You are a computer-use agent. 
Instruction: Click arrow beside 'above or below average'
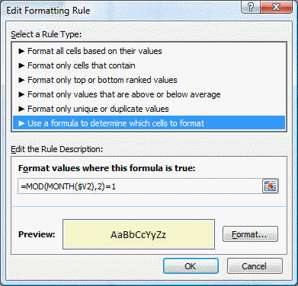(21, 94)
